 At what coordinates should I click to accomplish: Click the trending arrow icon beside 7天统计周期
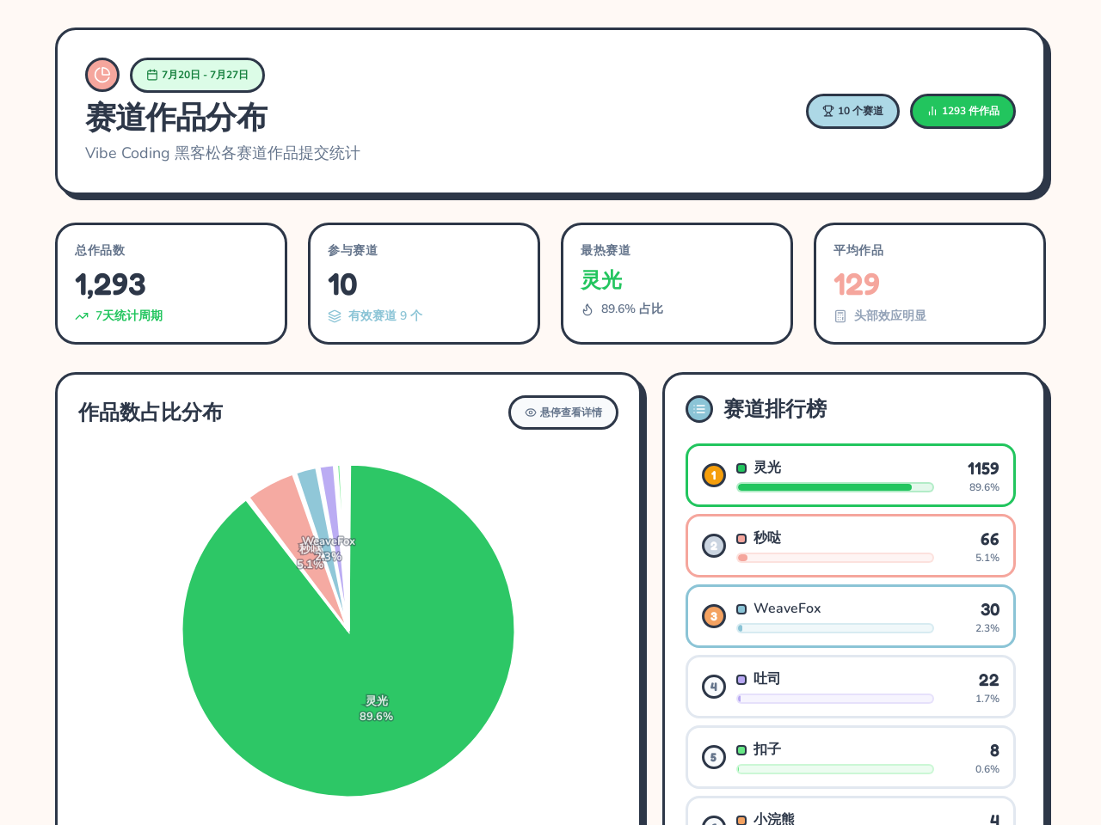[82, 316]
